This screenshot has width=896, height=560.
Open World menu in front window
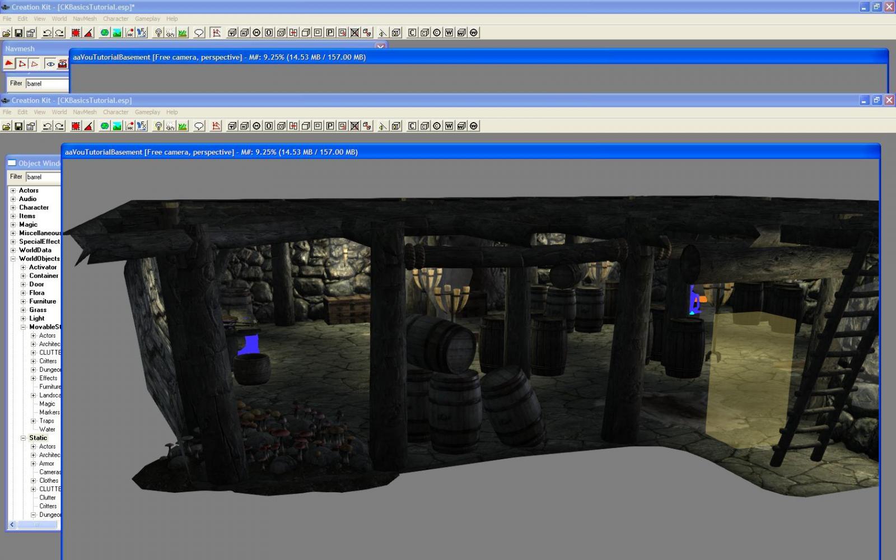59,112
